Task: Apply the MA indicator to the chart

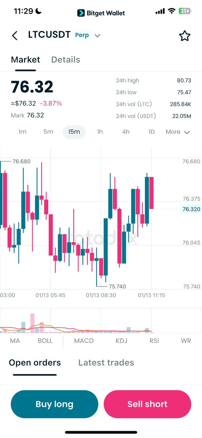Action: [15, 341]
